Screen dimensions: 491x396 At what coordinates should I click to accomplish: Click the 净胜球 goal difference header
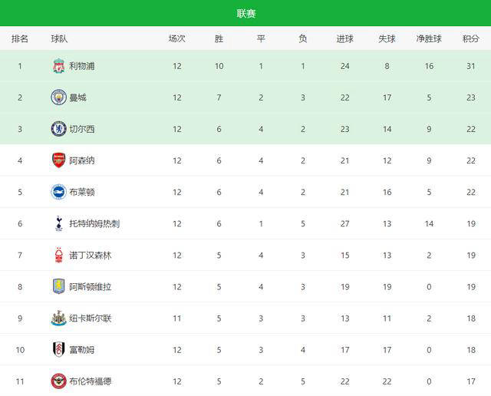click(429, 38)
